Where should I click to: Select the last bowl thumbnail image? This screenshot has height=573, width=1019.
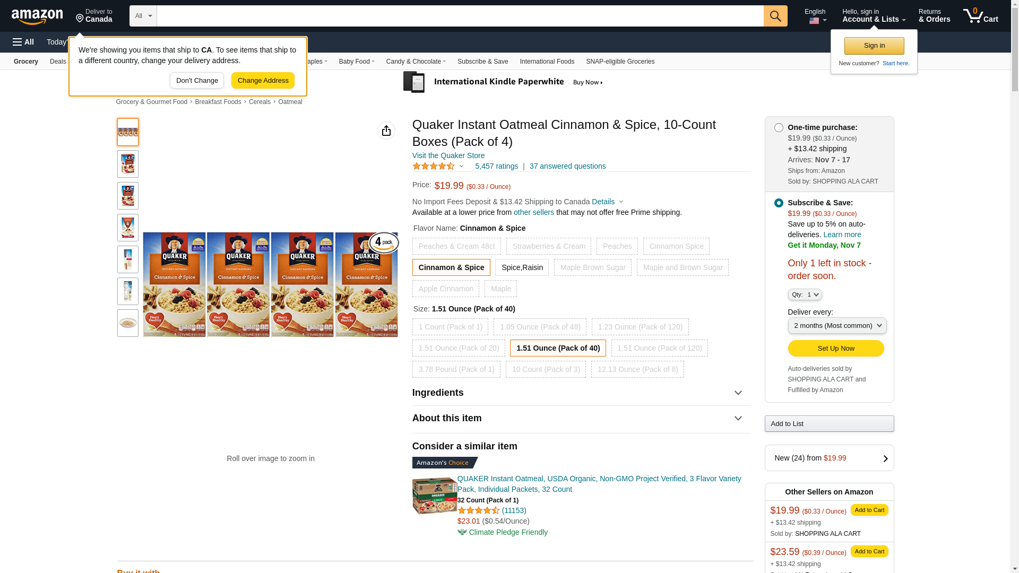coord(128,323)
